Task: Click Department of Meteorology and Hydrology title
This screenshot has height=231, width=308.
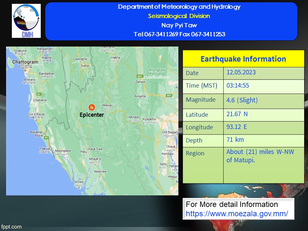Action: tap(179, 7)
